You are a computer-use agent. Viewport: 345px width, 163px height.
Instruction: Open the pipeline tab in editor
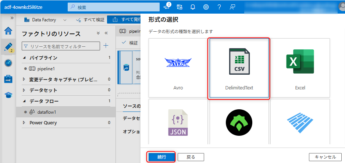(x=129, y=31)
